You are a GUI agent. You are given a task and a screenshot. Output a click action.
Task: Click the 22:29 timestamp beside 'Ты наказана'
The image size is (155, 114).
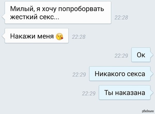click(89, 93)
